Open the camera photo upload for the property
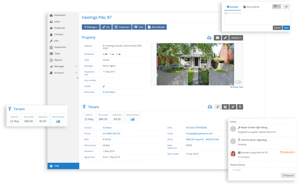Screen dimensions: 299x188 coord(217,37)
